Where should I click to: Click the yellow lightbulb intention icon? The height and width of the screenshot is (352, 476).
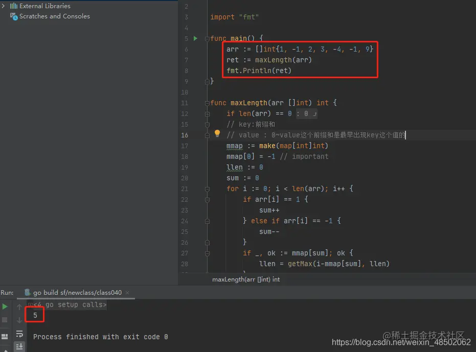point(217,133)
